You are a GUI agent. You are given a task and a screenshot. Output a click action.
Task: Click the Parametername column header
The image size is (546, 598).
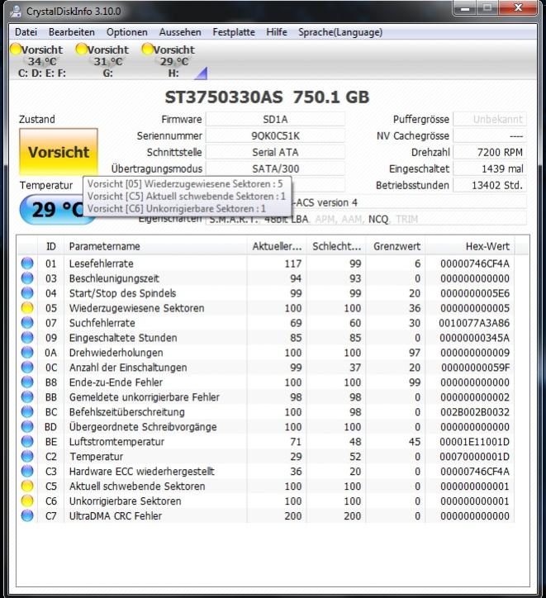pyautogui.click(x=155, y=246)
